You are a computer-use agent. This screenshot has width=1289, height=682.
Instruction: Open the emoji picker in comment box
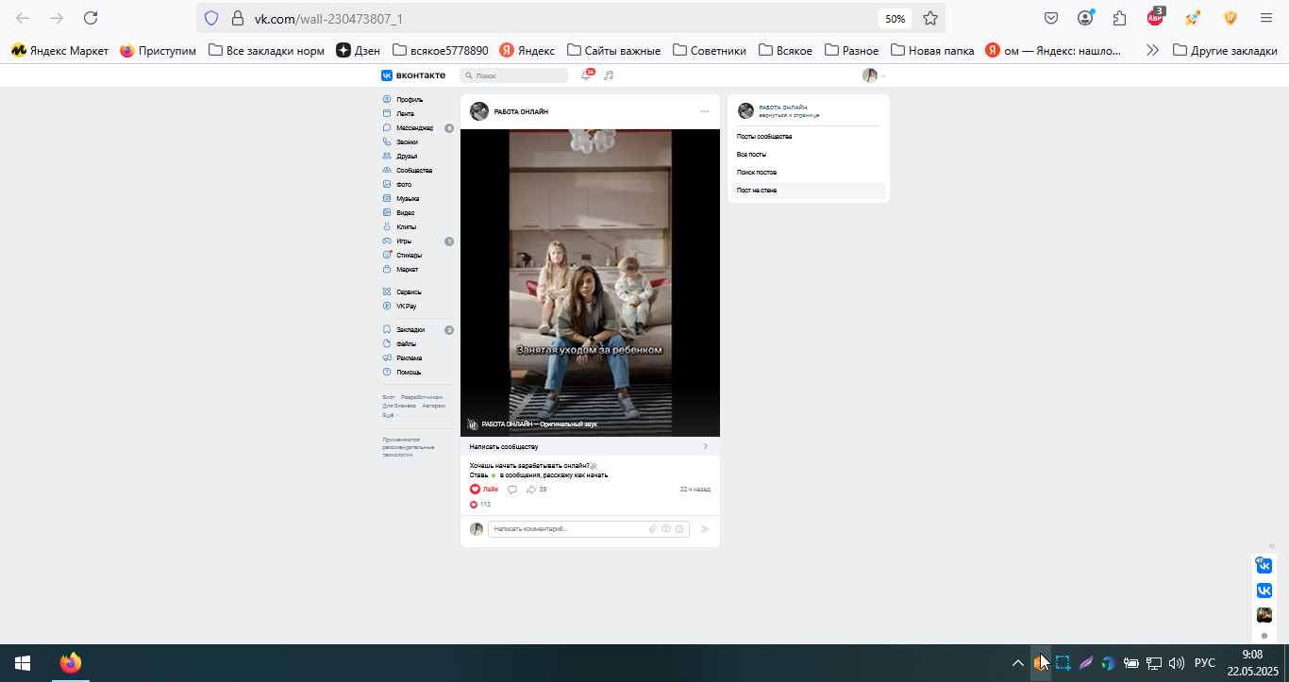[x=679, y=529]
